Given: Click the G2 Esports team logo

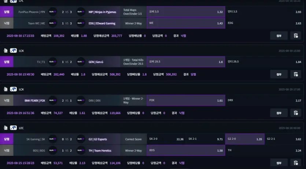Looking at the screenshot, I should pos(81,139).
